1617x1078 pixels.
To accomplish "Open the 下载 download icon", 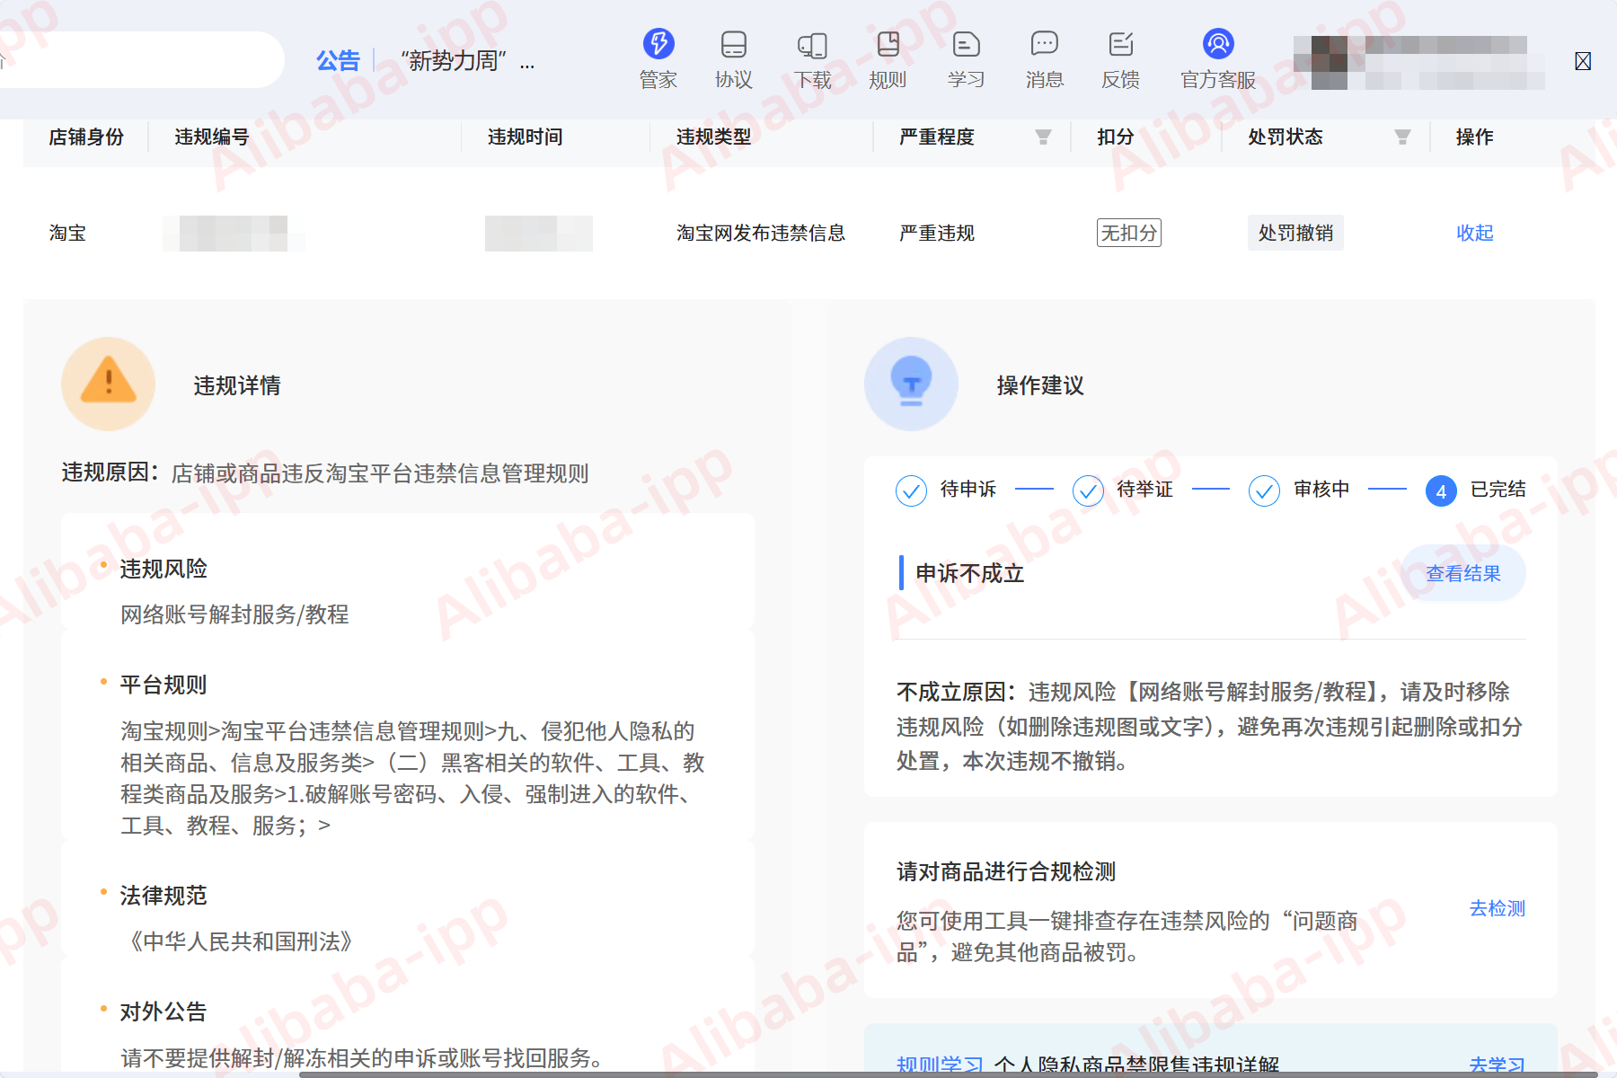I will [x=813, y=59].
